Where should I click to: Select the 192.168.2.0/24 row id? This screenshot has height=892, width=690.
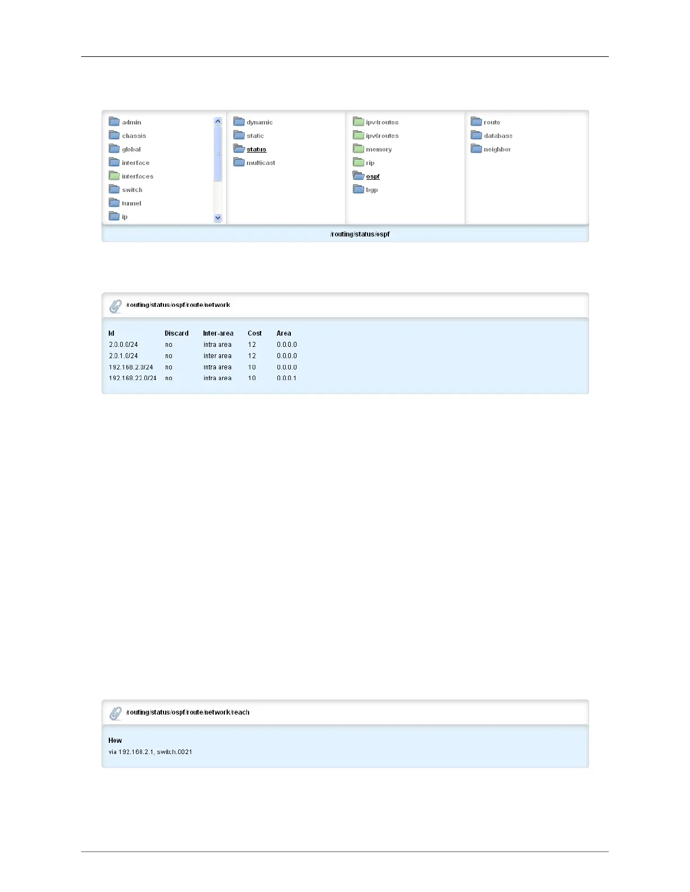131,367
